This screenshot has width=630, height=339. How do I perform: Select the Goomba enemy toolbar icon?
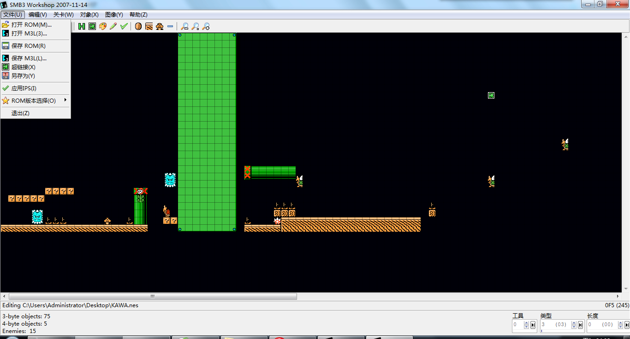160,26
